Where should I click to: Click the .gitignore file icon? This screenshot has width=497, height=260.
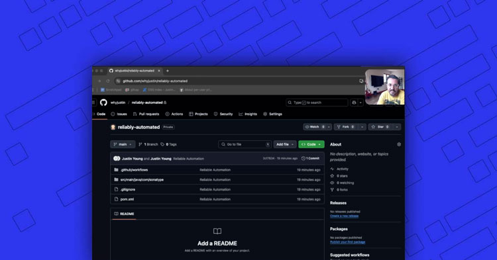tap(116, 189)
